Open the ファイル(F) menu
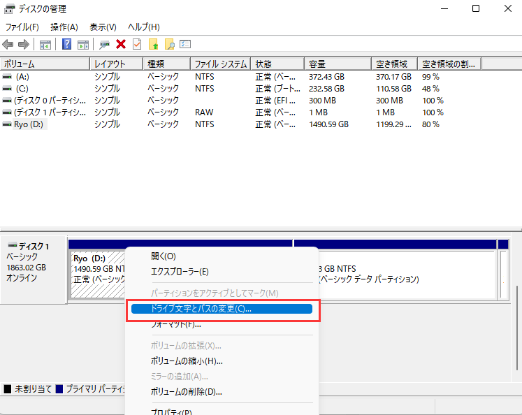Image resolution: width=522 pixels, height=415 pixels. click(22, 27)
